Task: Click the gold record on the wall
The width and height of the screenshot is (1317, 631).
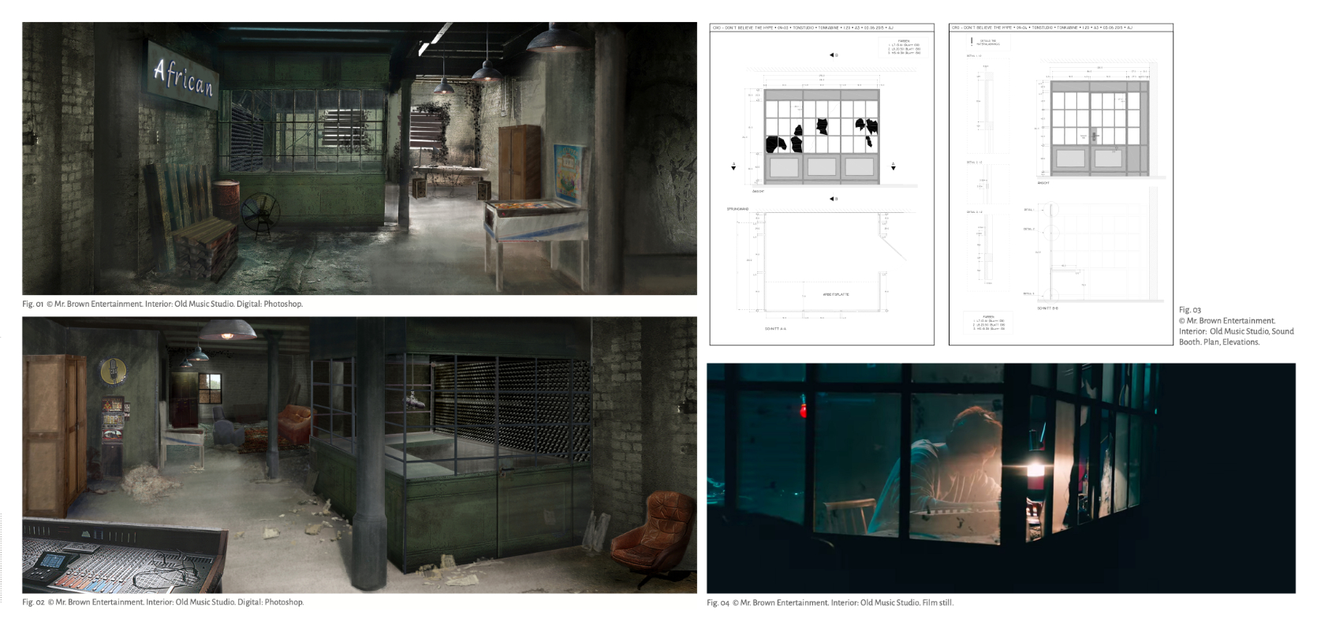Action: (x=113, y=370)
